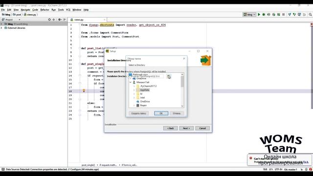Screen dimensions: 313x176
Task: Click Hide Project panel icon
Action: point(65,20)
